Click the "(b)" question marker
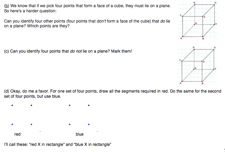The height and width of the screenshot is (152, 225). point(6,6)
